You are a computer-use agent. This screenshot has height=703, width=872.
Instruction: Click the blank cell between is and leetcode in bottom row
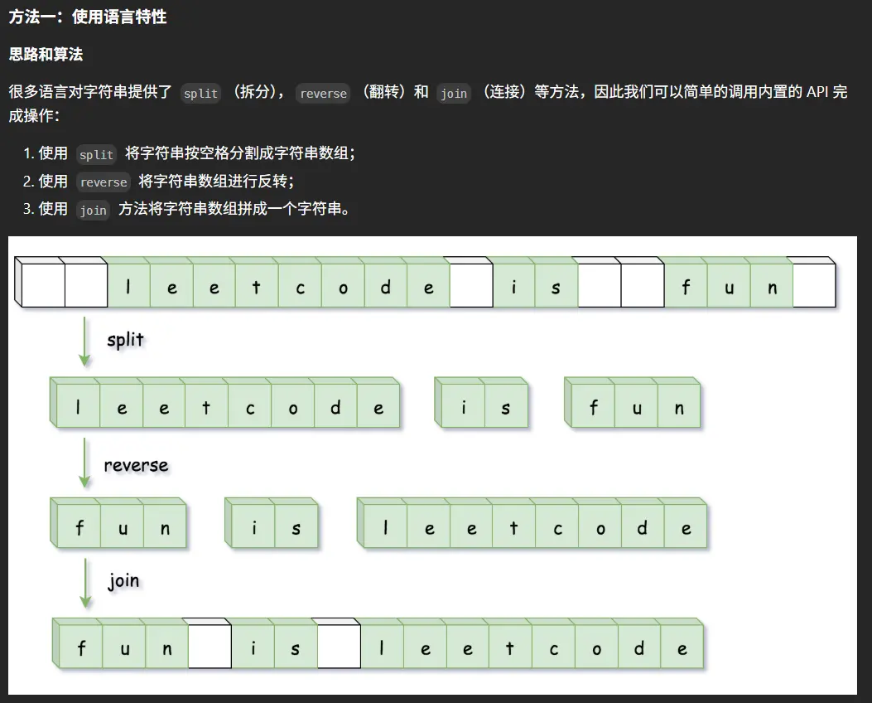[339, 647]
